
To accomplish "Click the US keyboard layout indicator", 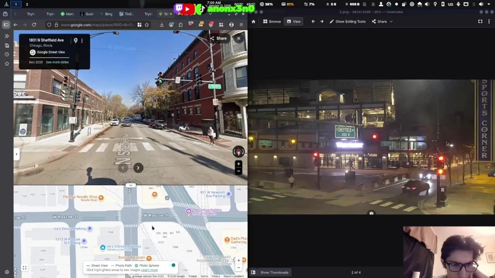I will [451, 4].
